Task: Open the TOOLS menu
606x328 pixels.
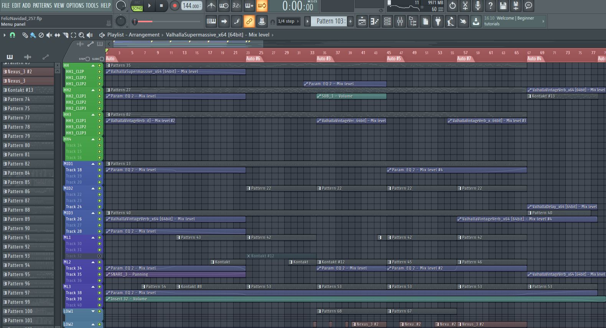Action: coord(92,5)
